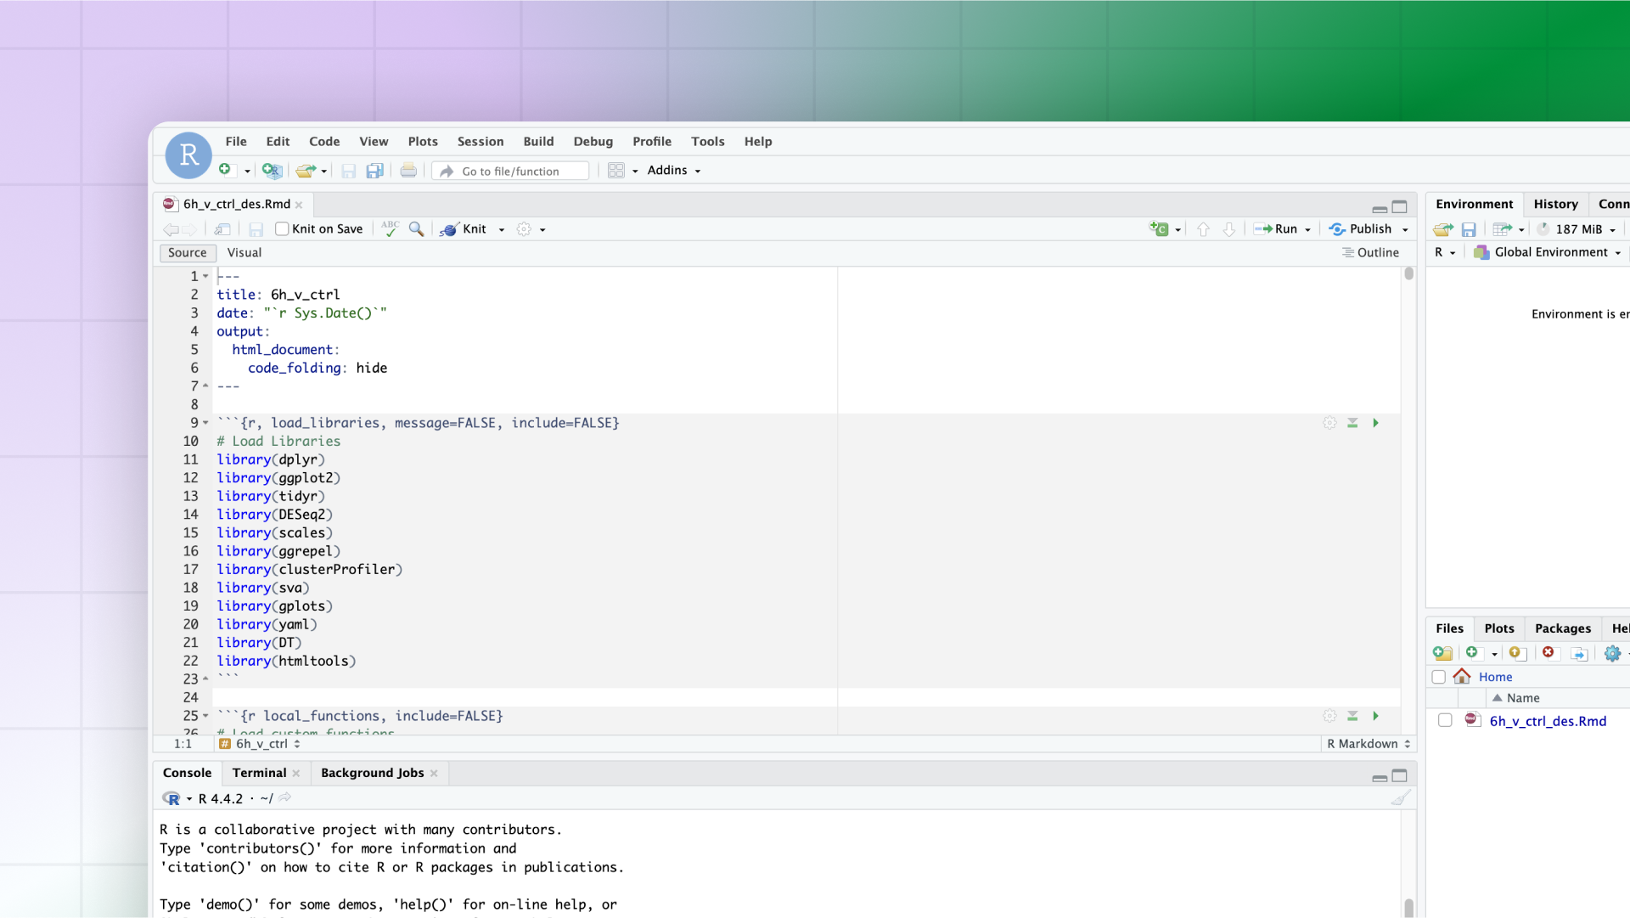Click the Insert new chunk icon
This screenshot has height=918, width=1630.
1159,228
